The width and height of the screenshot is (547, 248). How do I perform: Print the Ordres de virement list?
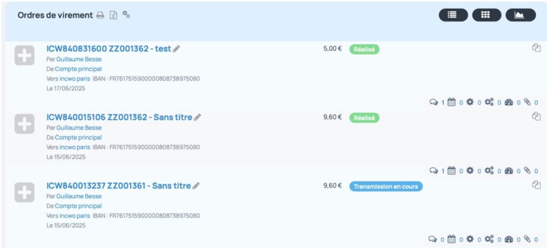[x=100, y=15]
